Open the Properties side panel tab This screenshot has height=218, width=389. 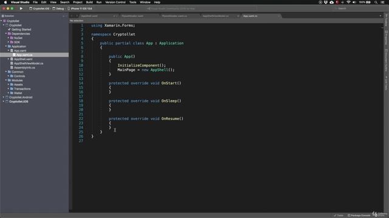coord(387,38)
